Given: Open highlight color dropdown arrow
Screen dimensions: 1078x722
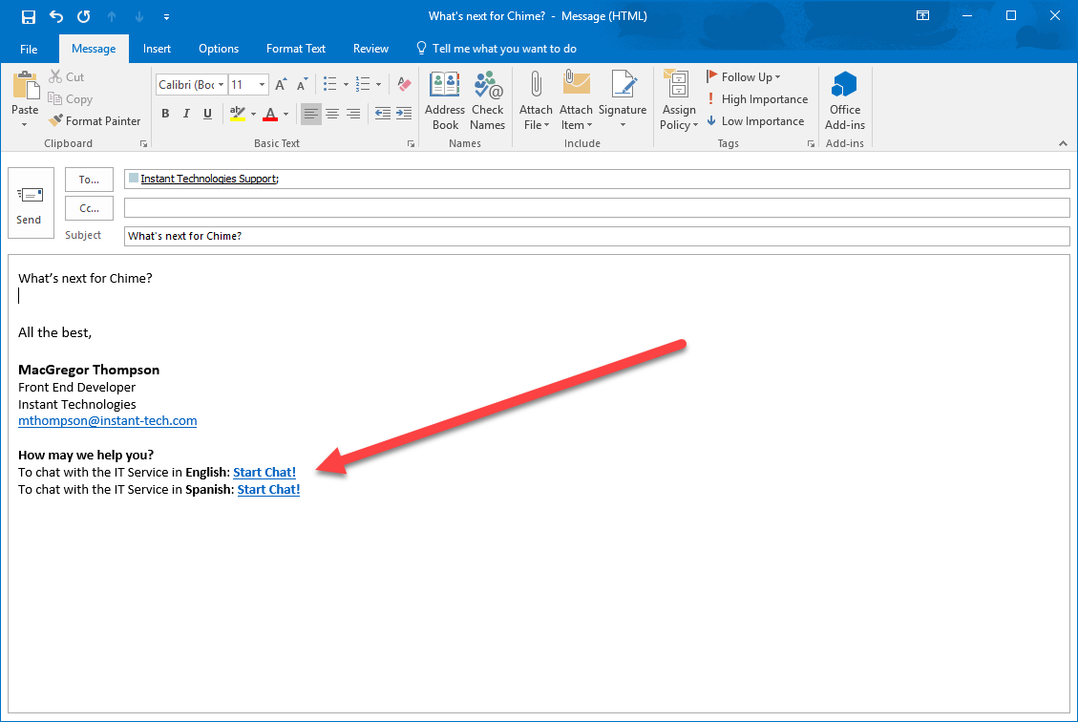Looking at the screenshot, I should coord(254,115).
